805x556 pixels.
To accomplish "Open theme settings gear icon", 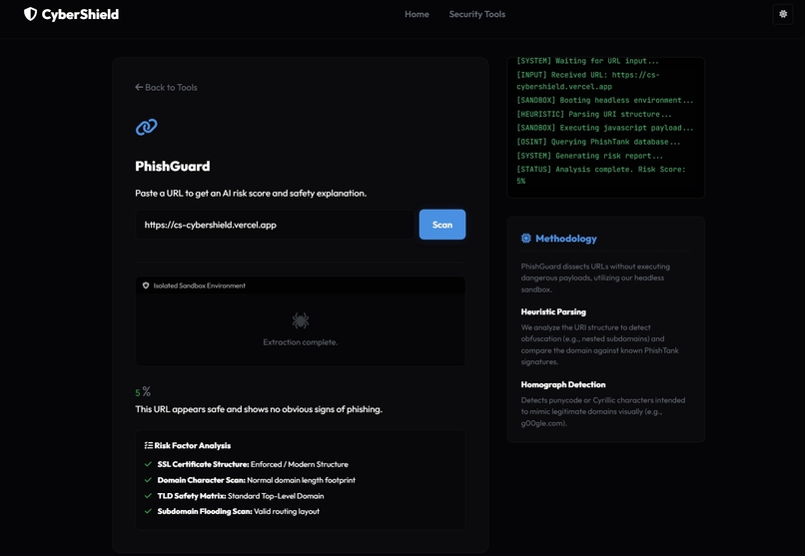I will [783, 14].
